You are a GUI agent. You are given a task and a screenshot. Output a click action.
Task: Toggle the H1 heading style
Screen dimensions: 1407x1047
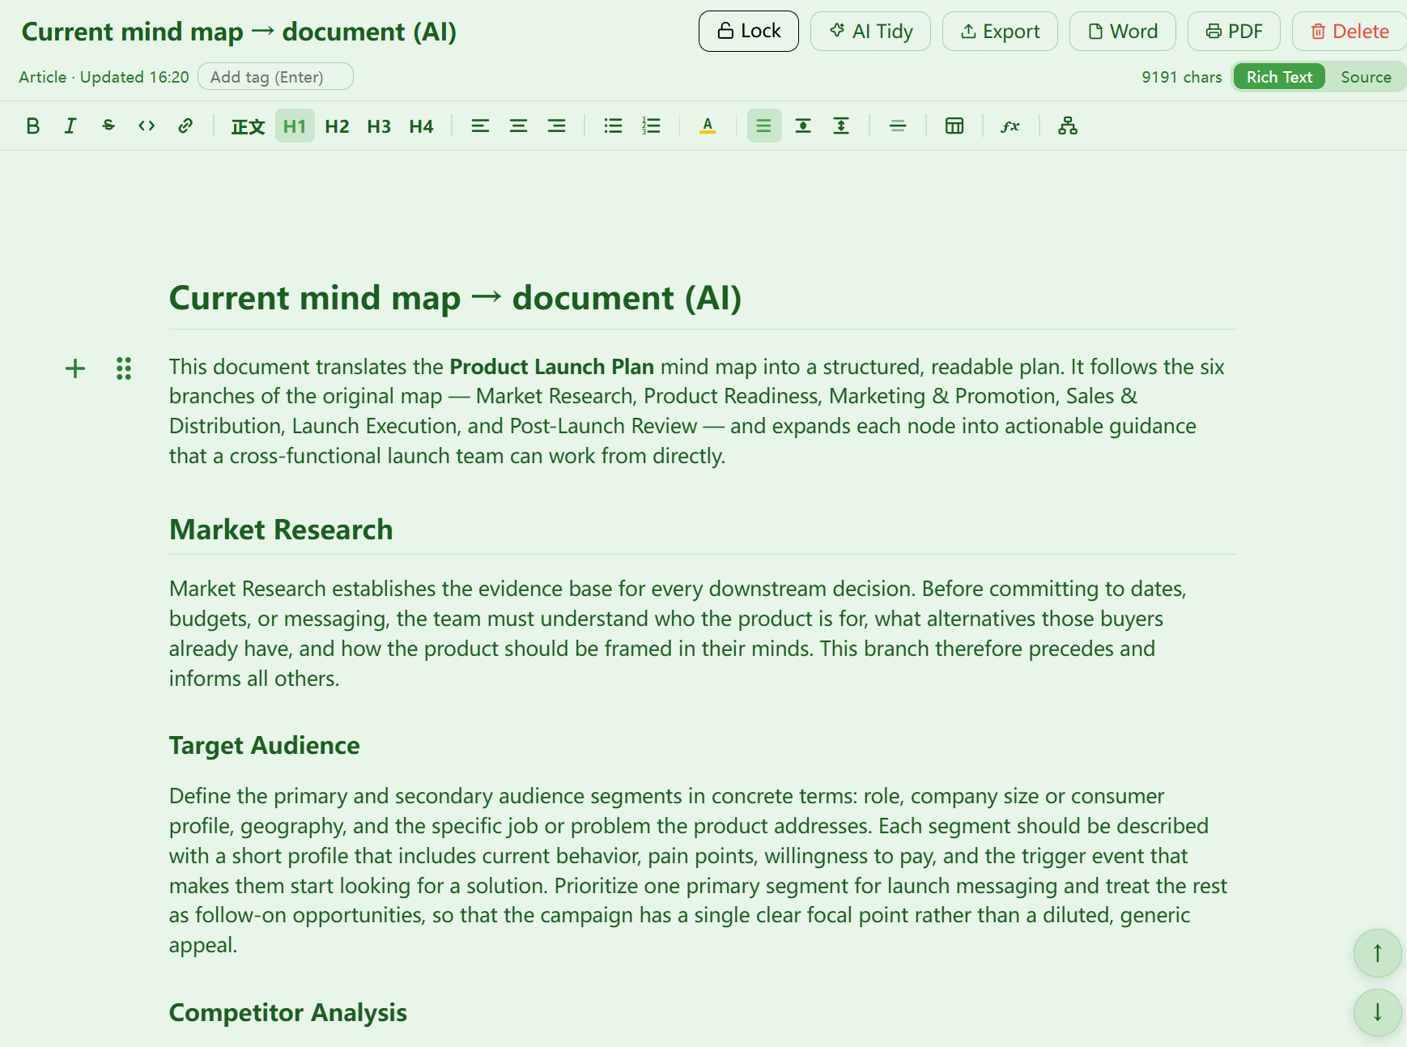[295, 126]
